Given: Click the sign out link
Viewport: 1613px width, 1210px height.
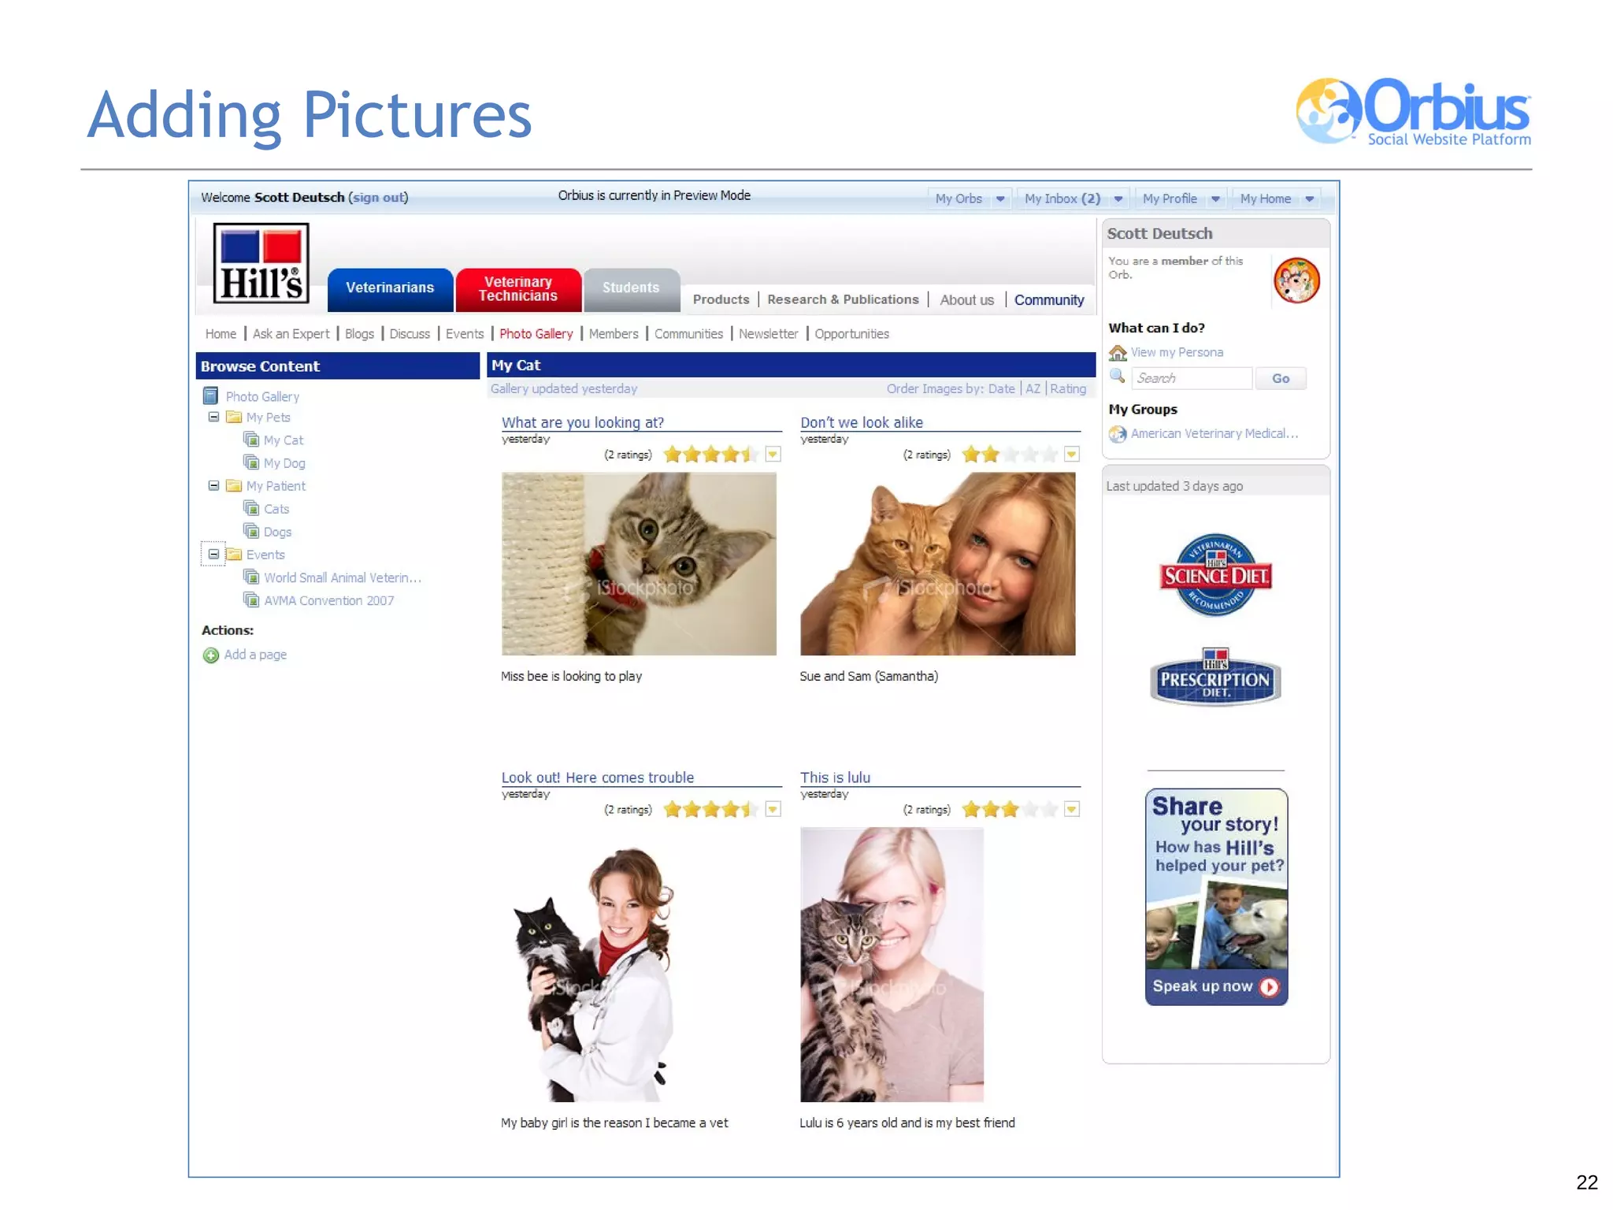Looking at the screenshot, I should click(378, 198).
